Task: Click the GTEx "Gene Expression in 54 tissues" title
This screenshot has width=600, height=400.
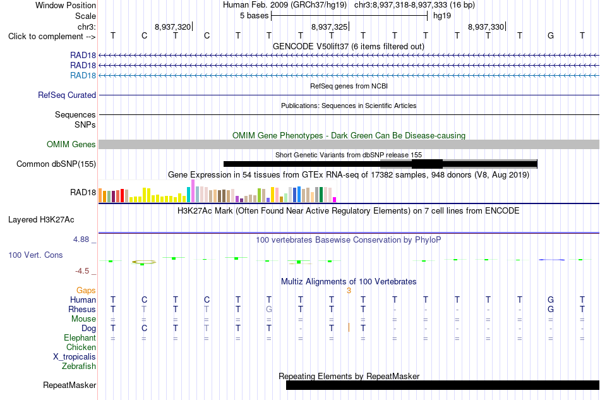Action: [x=349, y=175]
